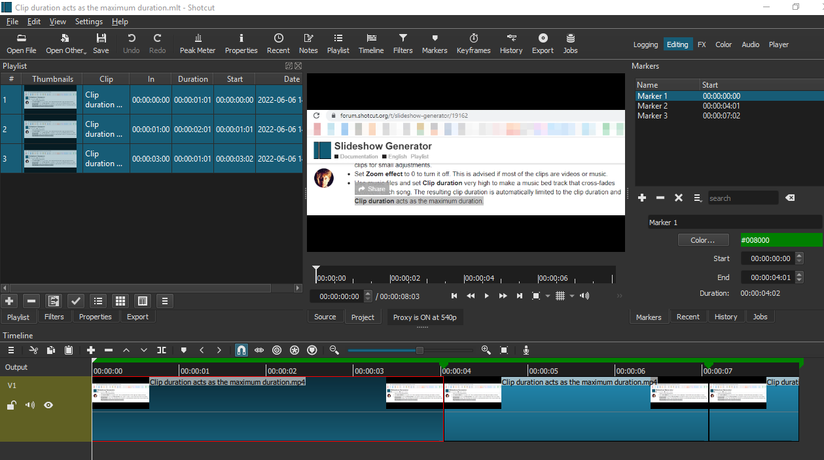Open the markers sort menu
The image size is (824, 460).
[696, 197]
